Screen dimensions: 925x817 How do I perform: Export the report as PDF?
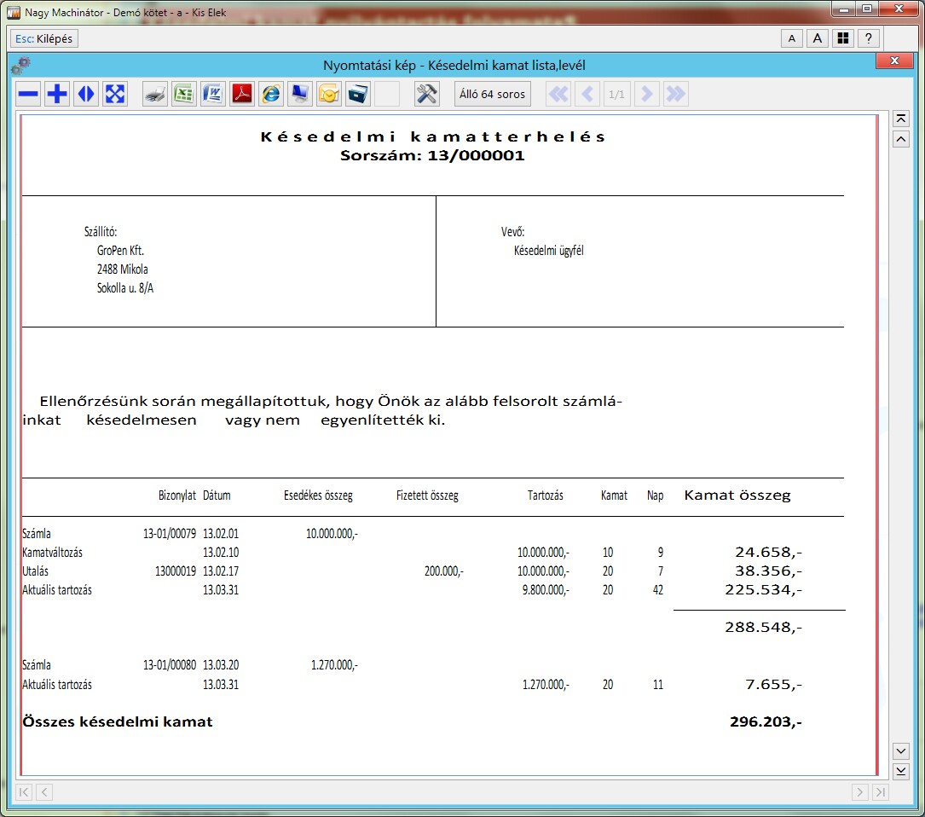click(242, 95)
